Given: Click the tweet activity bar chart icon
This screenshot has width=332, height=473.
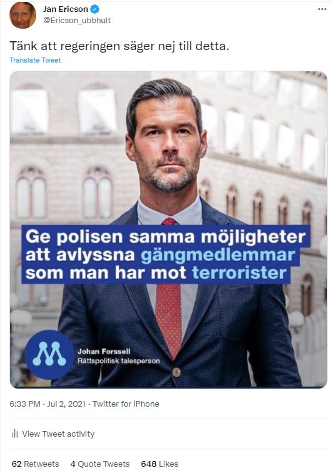Looking at the screenshot, I should (x=14, y=434).
